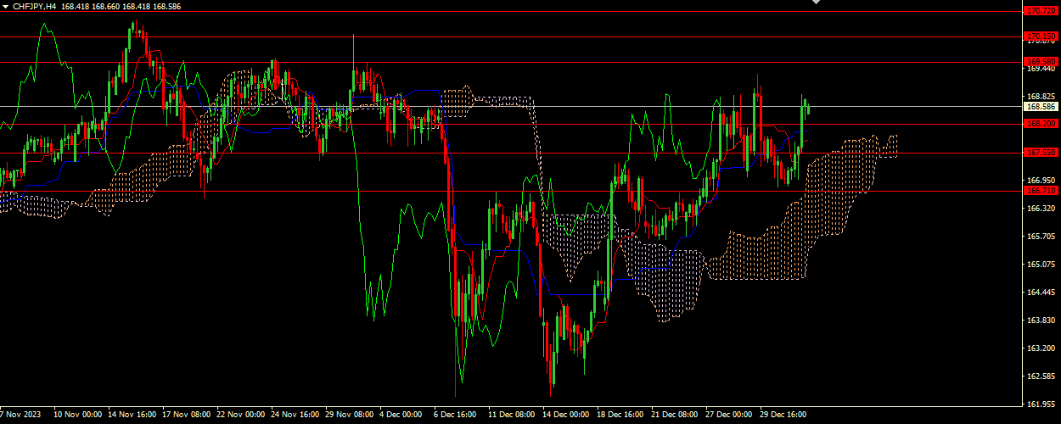Open the chart menu arrow beside CHFJPY,H4

coord(5,6)
